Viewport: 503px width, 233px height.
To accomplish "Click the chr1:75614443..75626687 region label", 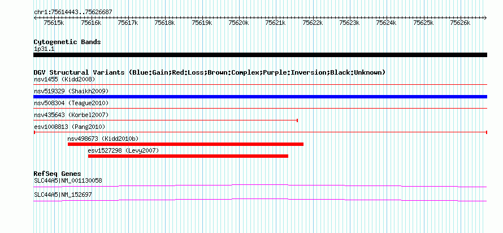I will [x=73, y=12].
